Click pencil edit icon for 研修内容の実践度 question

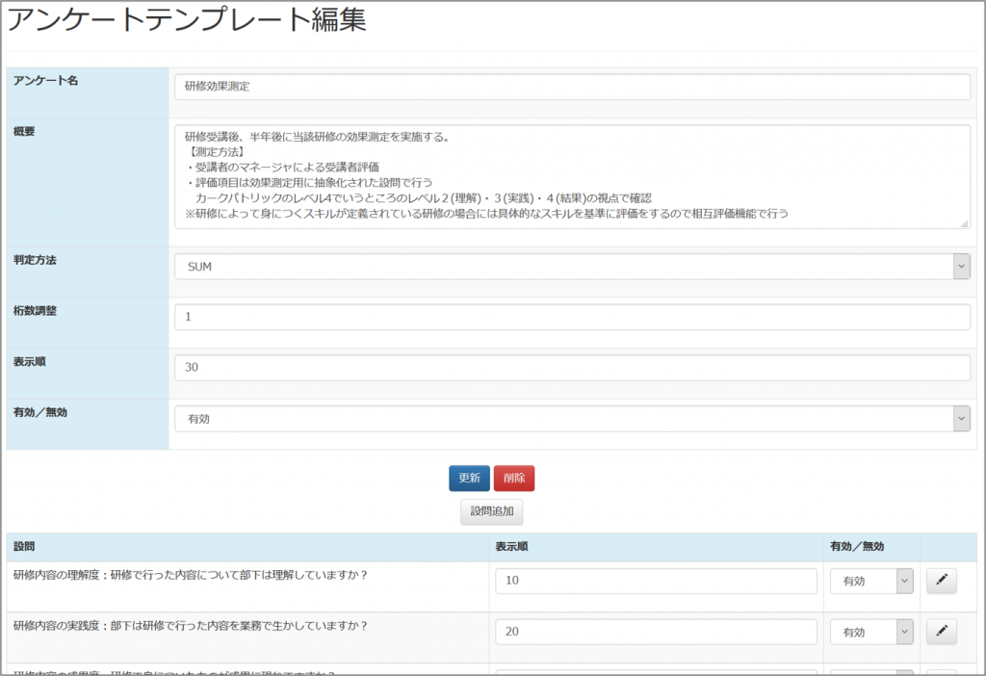click(942, 632)
